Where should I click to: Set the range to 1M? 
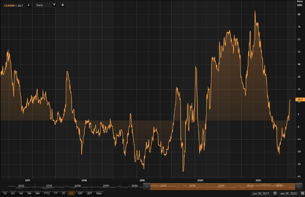(21, 193)
